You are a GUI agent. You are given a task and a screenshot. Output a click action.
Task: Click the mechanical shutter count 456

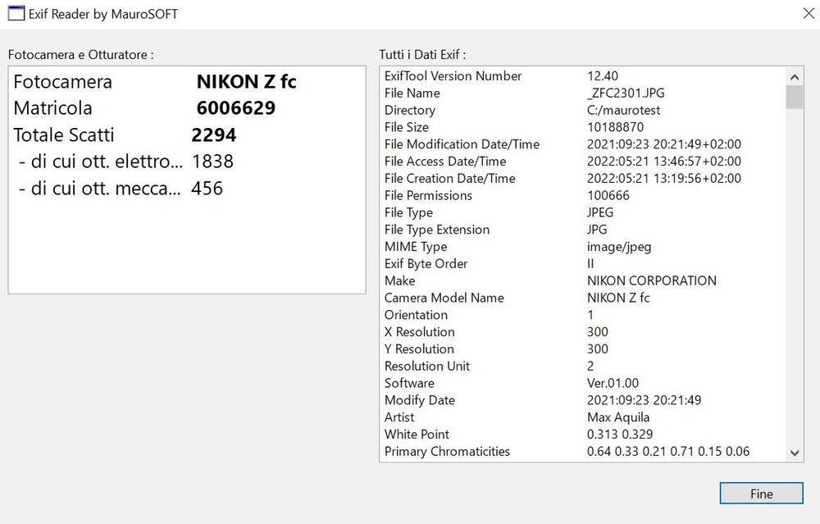pyautogui.click(x=207, y=189)
